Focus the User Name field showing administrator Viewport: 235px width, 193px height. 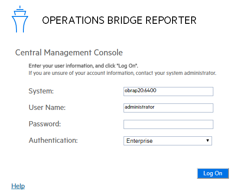pyautogui.click(x=168, y=108)
